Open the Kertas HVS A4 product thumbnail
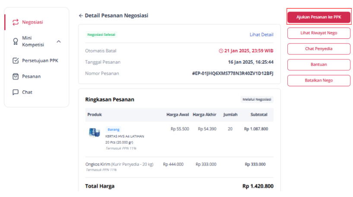This screenshot has width=353, height=197. coord(94,132)
